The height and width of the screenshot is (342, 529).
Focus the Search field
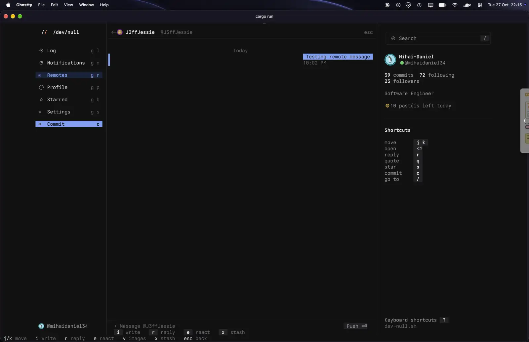438,38
